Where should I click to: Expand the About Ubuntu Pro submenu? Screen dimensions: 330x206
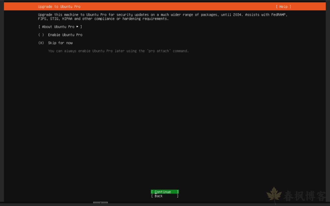tap(60, 27)
